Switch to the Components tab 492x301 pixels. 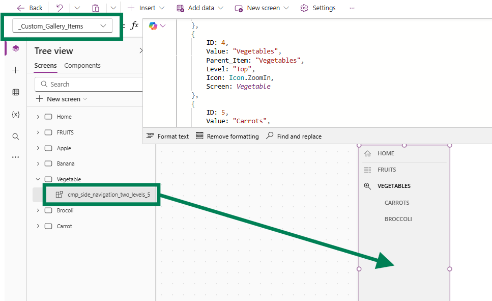pyautogui.click(x=82, y=66)
